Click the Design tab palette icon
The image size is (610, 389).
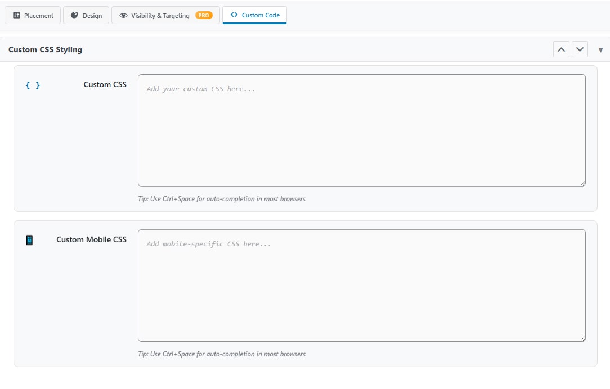click(74, 15)
